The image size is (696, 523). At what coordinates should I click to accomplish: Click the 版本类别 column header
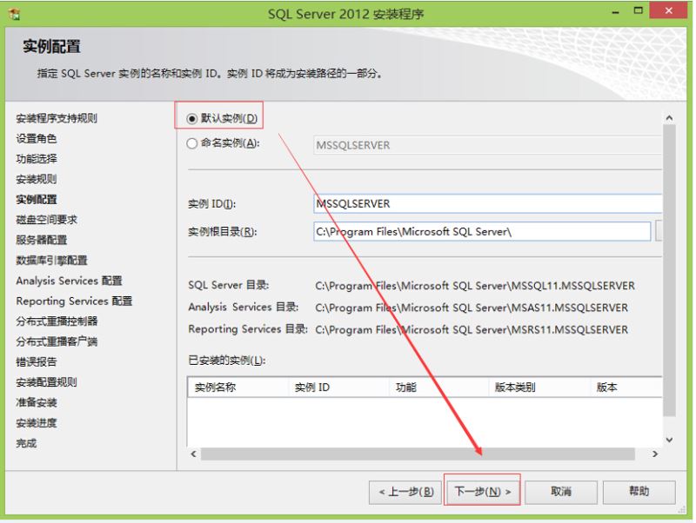click(539, 387)
